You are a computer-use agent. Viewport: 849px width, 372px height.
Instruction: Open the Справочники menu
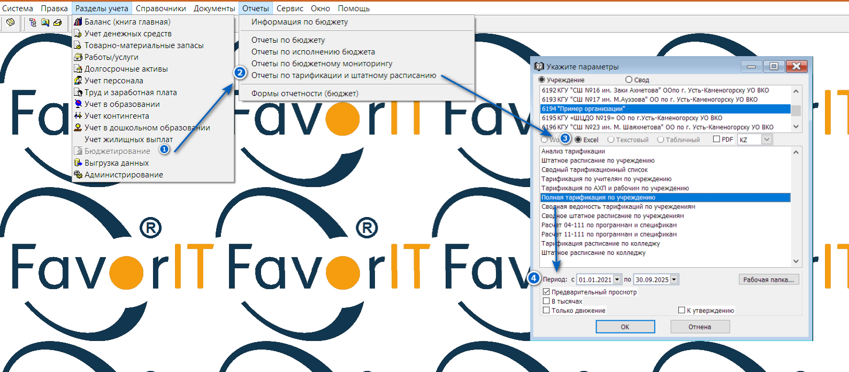160,9
